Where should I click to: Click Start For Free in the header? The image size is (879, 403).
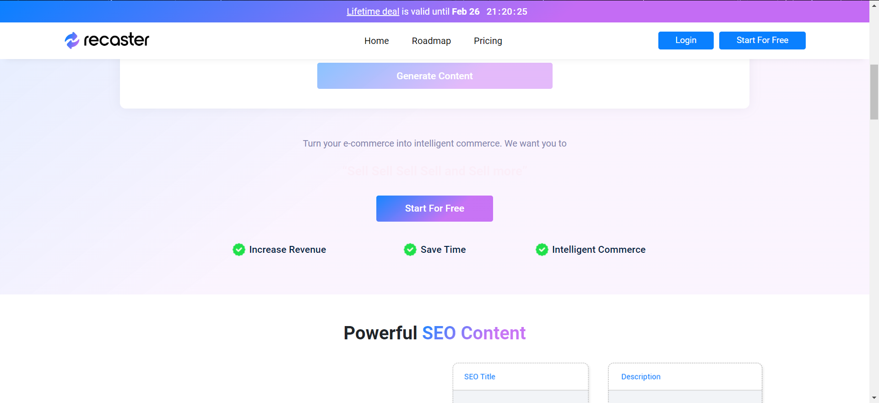[x=762, y=40]
